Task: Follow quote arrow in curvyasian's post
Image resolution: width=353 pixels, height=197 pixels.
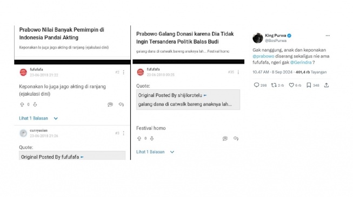Action: pos(82,157)
